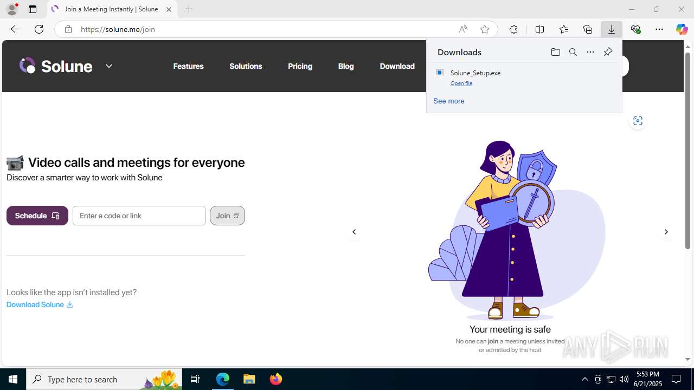Viewport: 694px width, 390px height.
Task: Search downloads magnifier icon
Action: (x=573, y=52)
